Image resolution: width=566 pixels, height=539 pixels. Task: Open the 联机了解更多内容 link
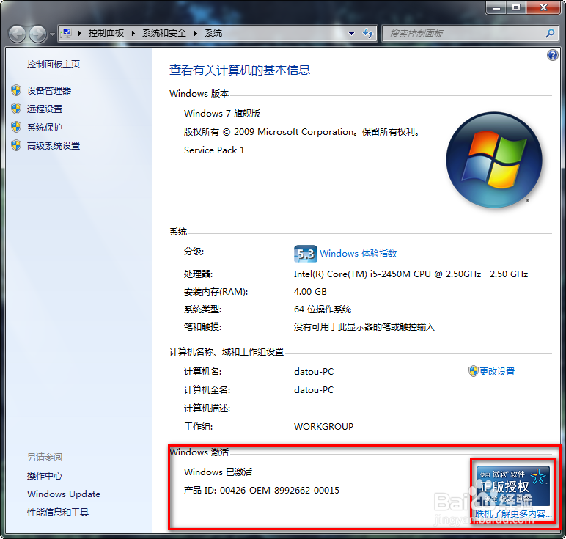tap(513, 514)
